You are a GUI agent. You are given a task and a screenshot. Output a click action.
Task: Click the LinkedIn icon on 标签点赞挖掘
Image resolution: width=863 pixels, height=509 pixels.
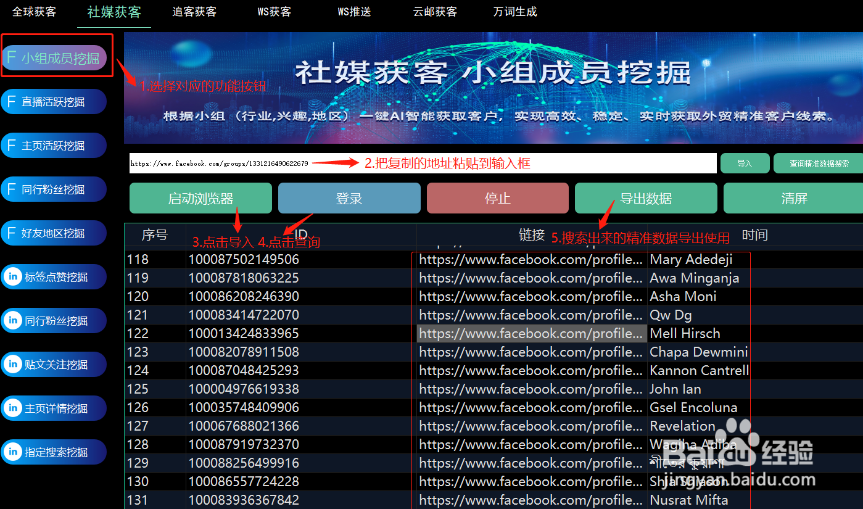[x=12, y=277]
